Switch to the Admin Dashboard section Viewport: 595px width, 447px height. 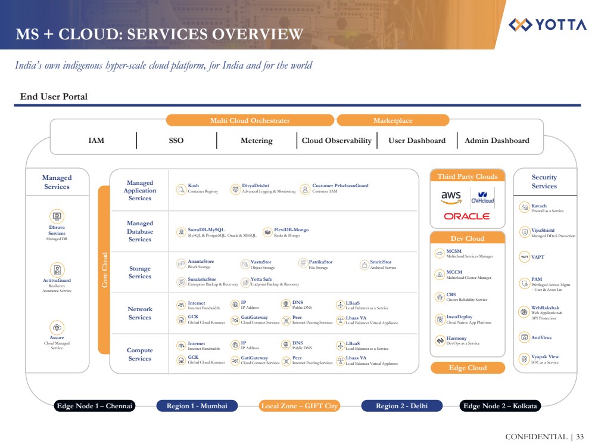(497, 141)
